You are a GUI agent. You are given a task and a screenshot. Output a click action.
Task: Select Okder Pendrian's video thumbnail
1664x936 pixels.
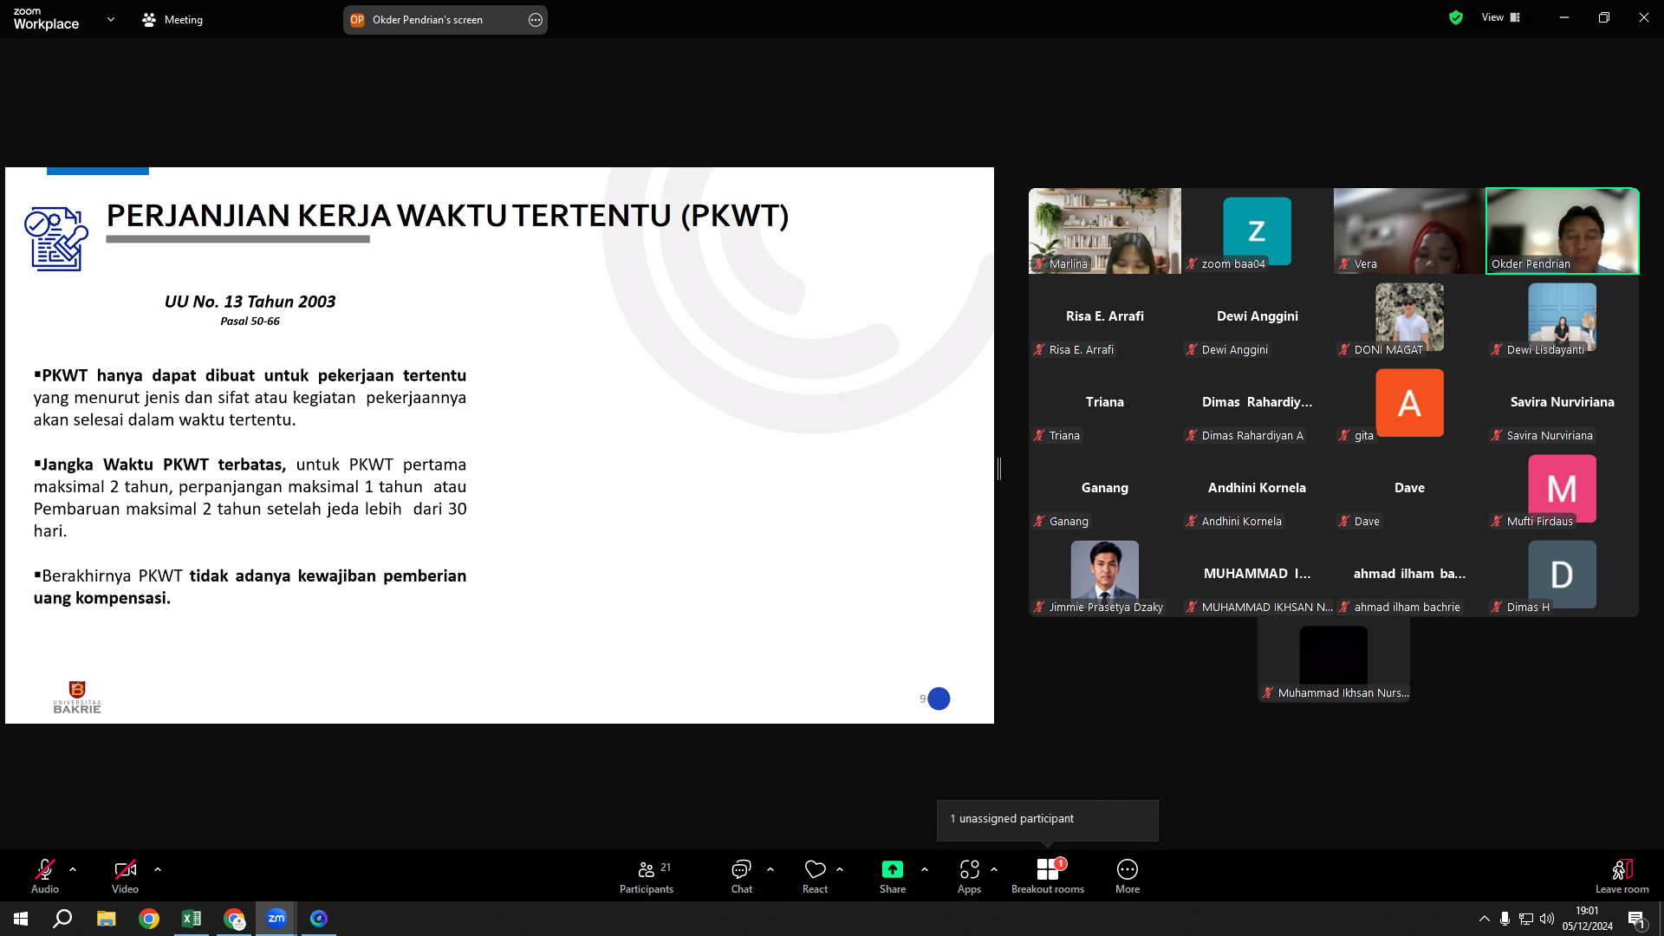coord(1563,231)
